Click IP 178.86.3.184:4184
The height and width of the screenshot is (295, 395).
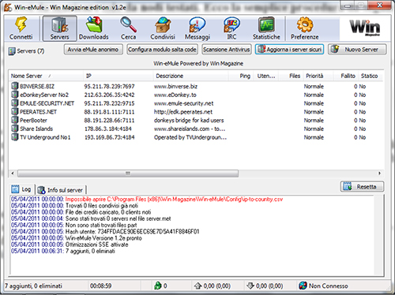[108, 129]
